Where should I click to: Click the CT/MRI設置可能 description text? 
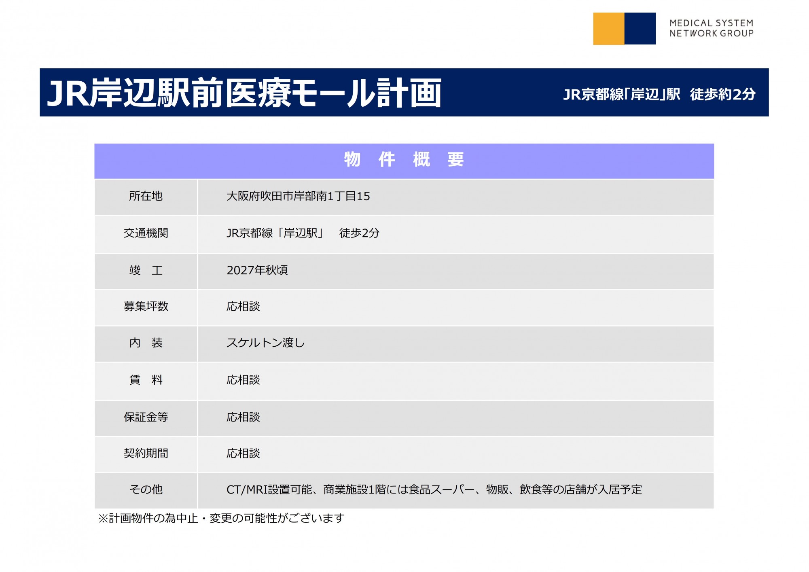pyautogui.click(x=434, y=490)
